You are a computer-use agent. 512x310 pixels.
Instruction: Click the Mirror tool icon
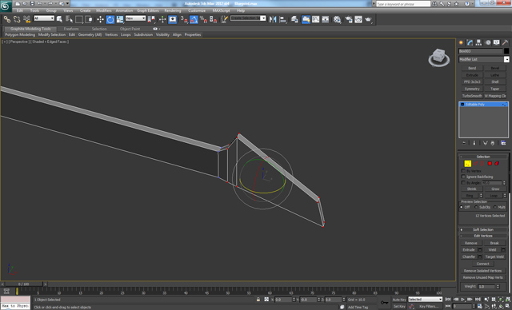click(273, 19)
